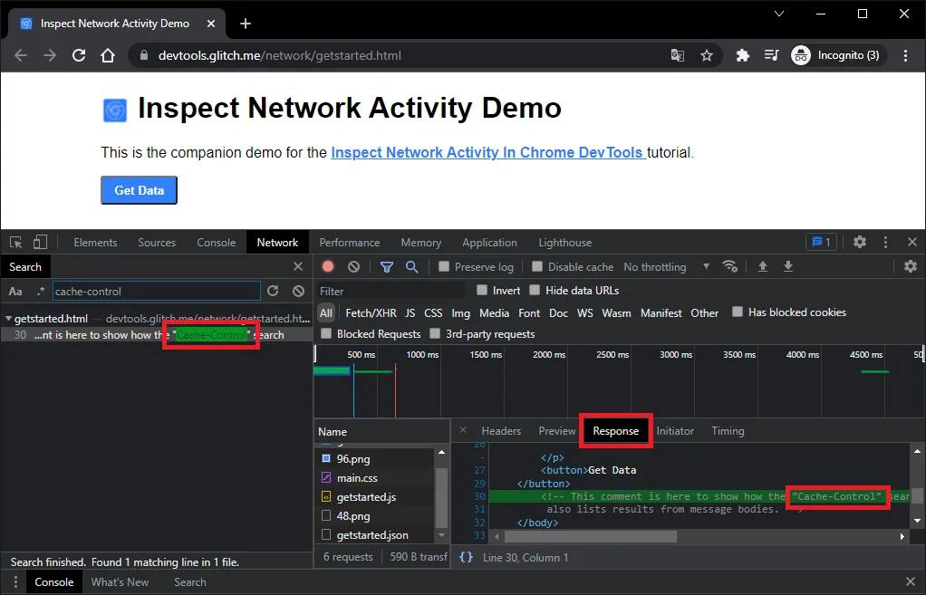
Task: Open the No throttling dropdown
Action: coord(666,267)
